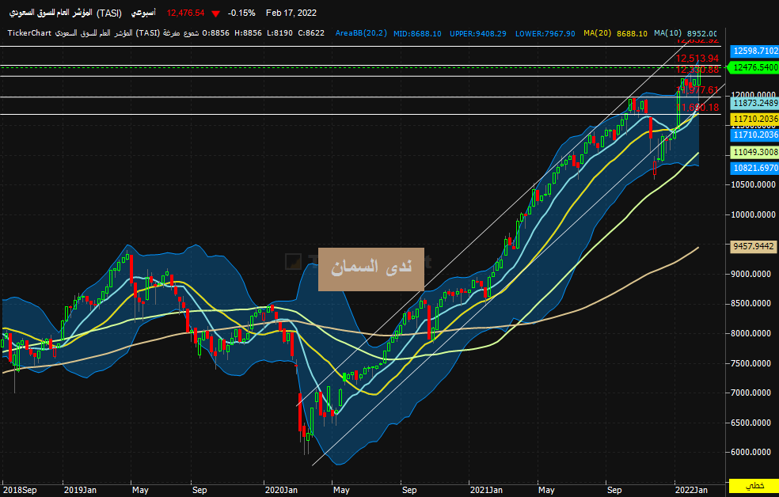Click the 8952.00 MA(10) value
The width and height of the screenshot is (779, 497).
[702, 34]
